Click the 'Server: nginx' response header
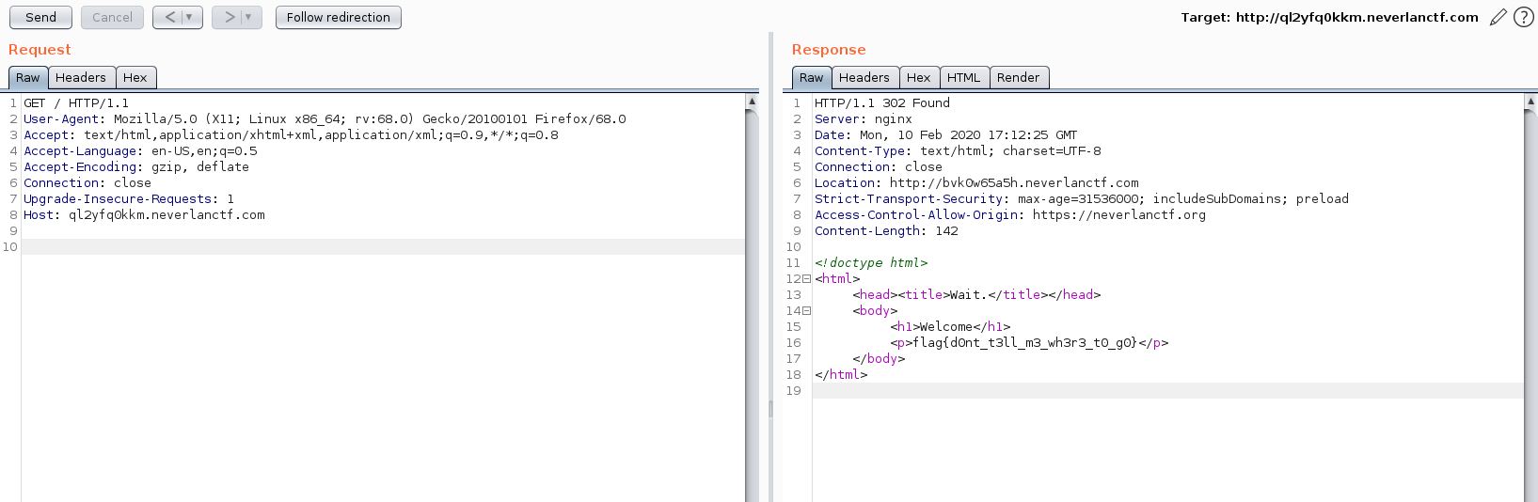Viewport: 1538px width, 502px height. (x=864, y=119)
